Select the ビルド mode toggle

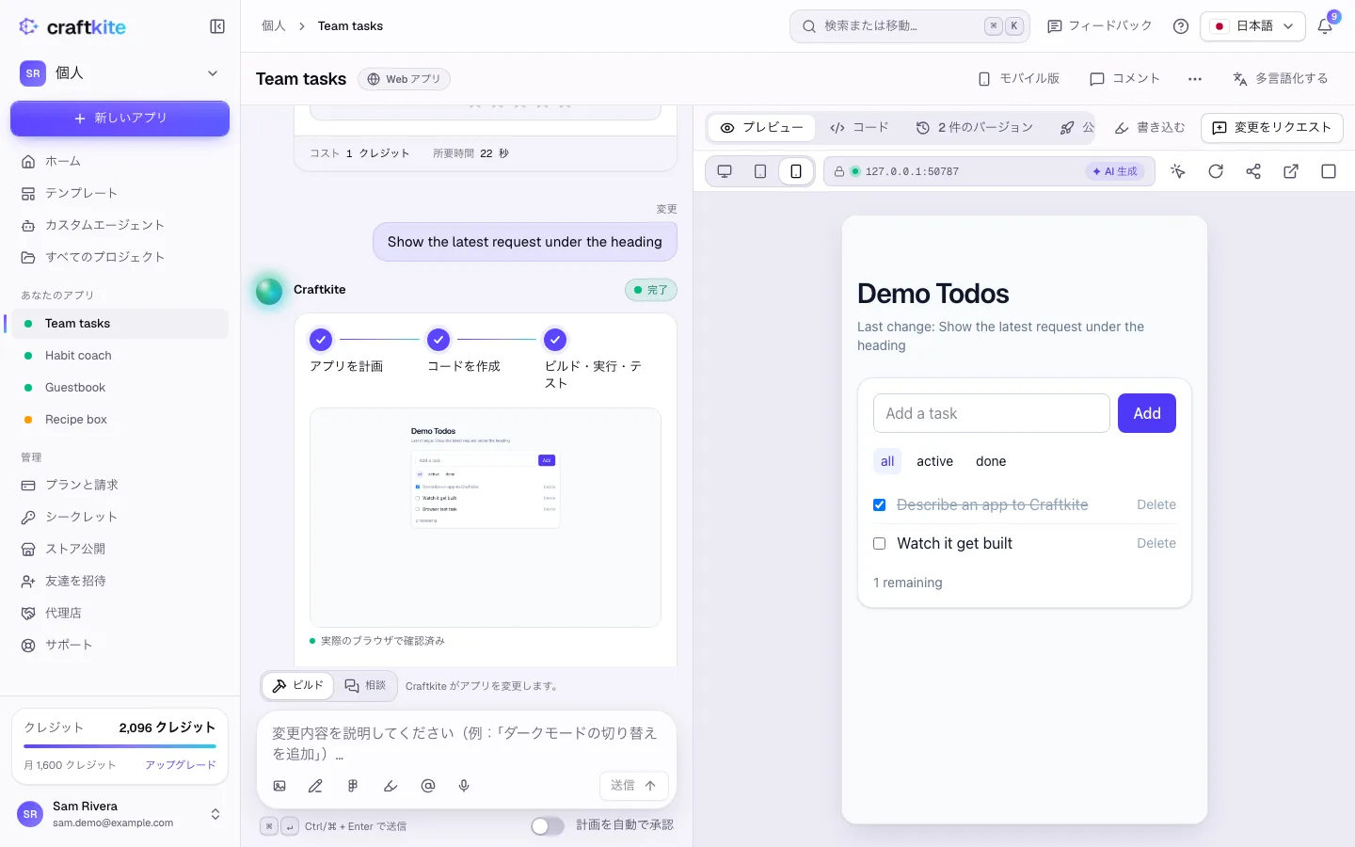[297, 686]
